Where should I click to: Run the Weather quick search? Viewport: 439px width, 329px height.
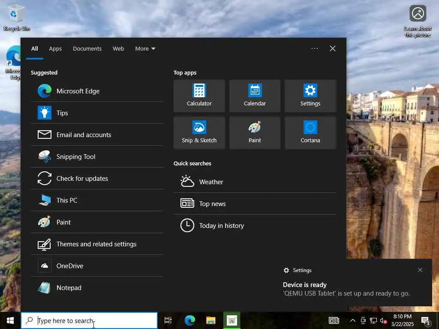[x=255, y=182]
